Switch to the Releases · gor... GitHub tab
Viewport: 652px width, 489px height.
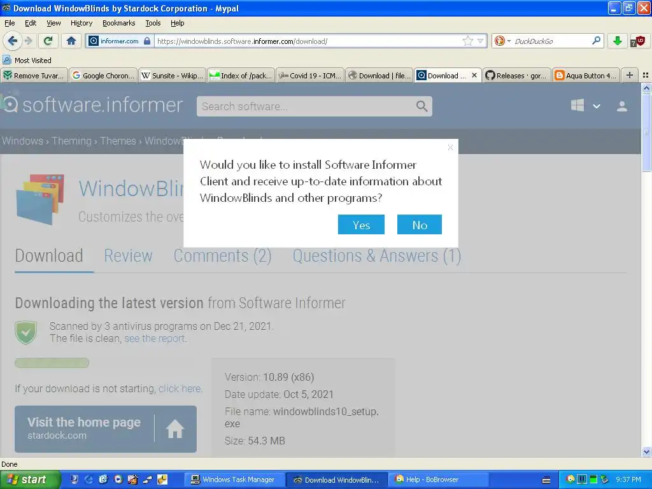coord(517,75)
